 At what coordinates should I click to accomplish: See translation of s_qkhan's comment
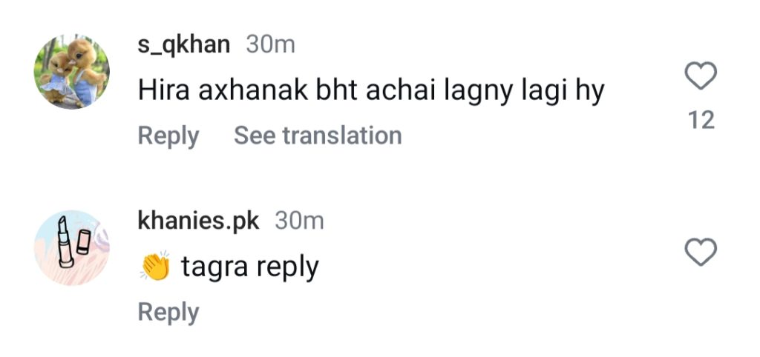318,136
